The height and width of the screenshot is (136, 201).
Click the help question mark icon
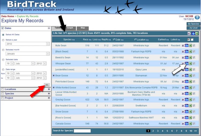point(197,17)
